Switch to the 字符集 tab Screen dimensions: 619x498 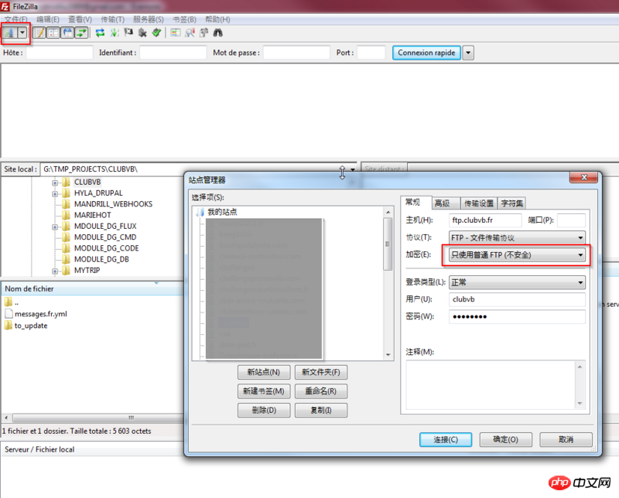tap(512, 203)
